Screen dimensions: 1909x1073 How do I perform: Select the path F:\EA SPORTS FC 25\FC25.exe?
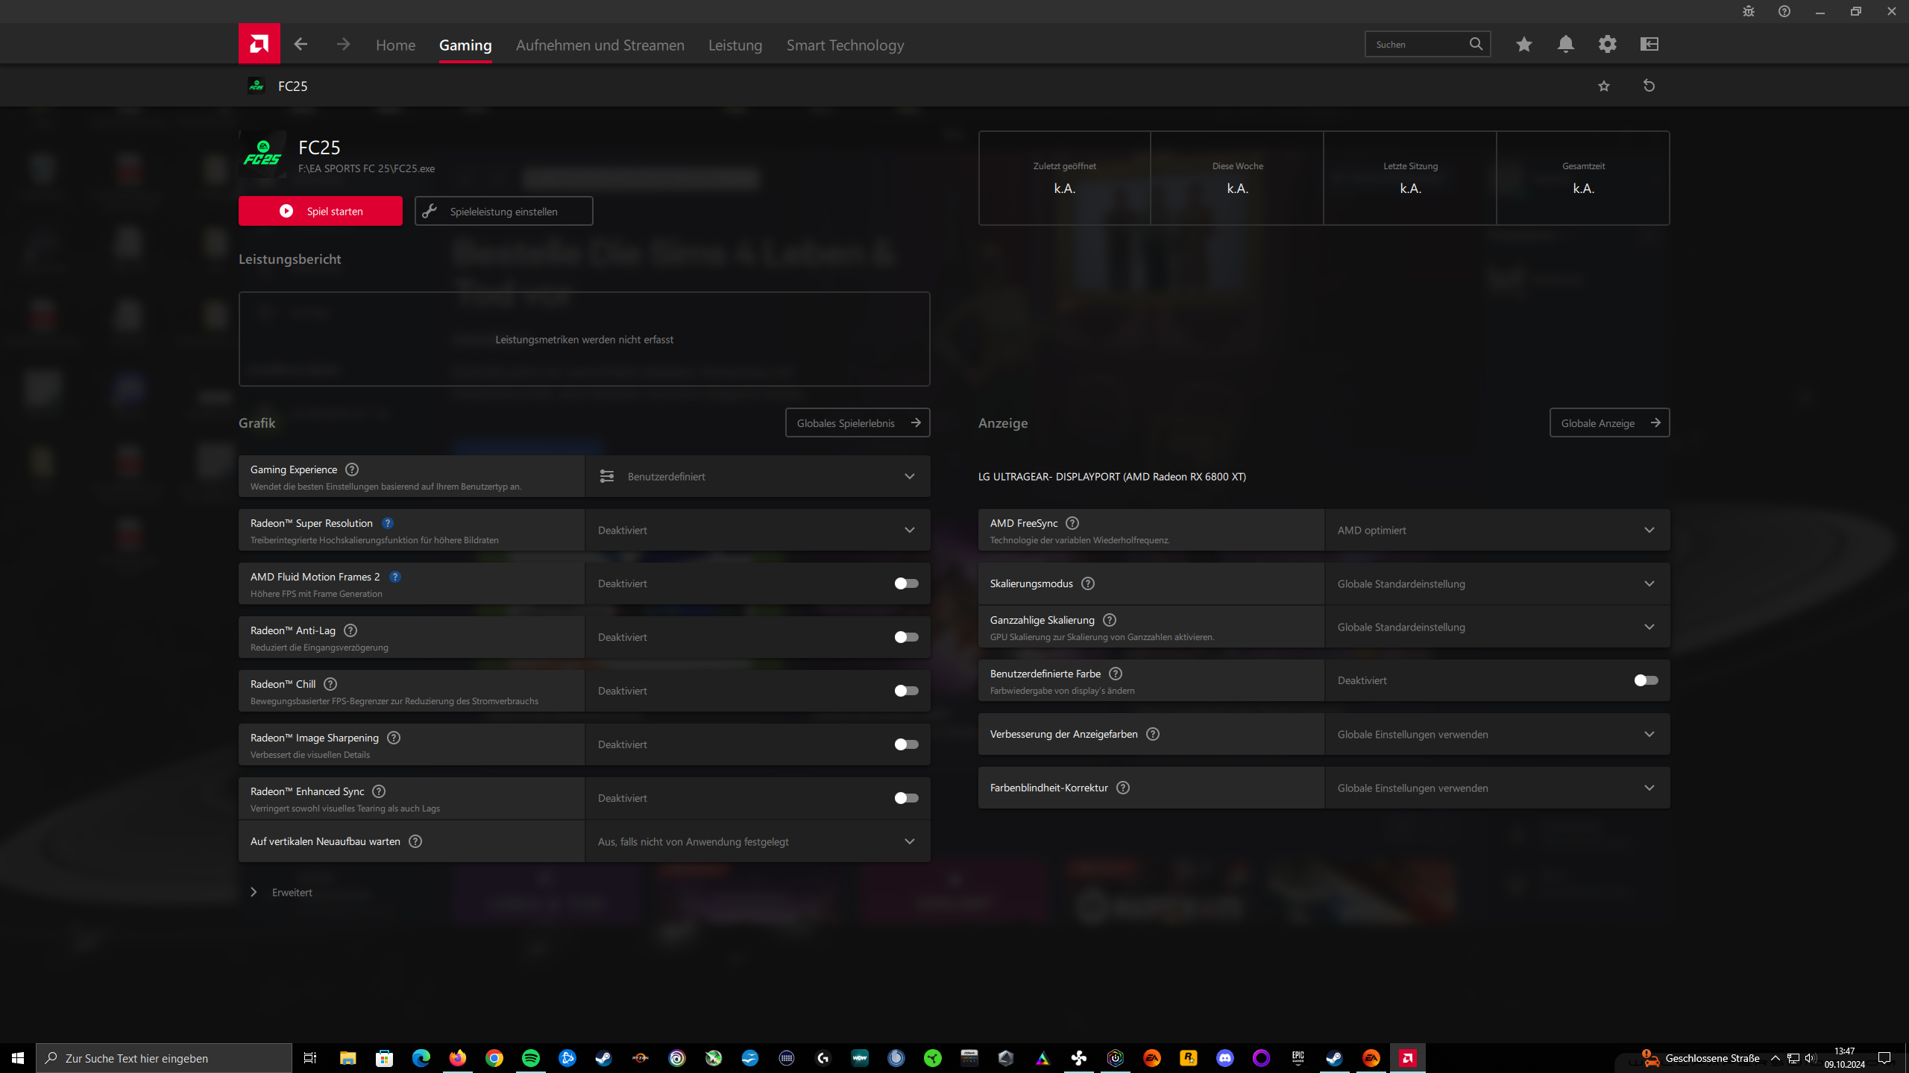coord(366,169)
